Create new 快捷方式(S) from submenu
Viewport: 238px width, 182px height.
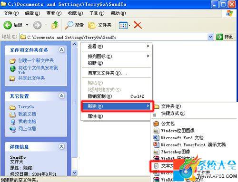click(x=173, y=113)
